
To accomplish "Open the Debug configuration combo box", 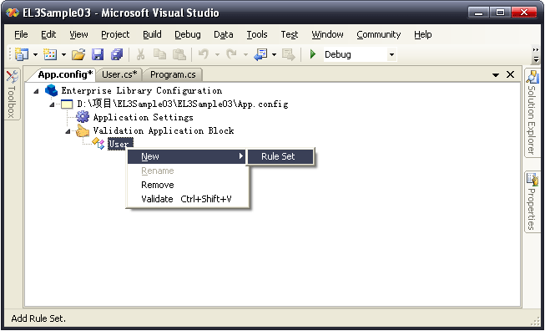I will pos(360,54).
